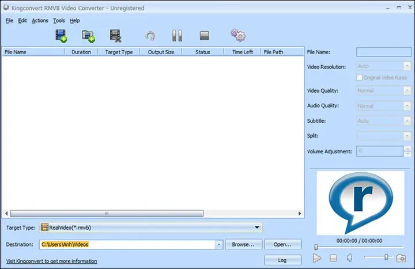The height and width of the screenshot is (269, 415).
Task: Click the Duration column header
Action: coord(81,52)
